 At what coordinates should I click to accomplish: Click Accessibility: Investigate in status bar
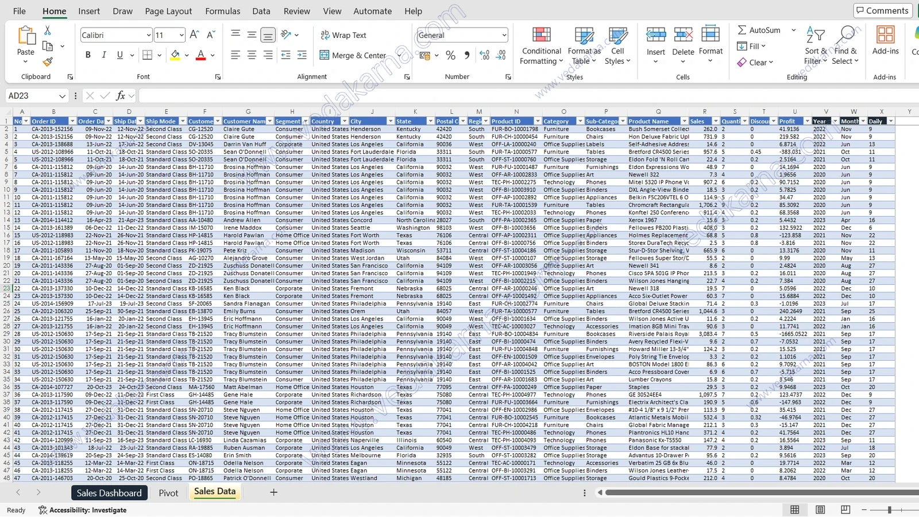pos(82,510)
